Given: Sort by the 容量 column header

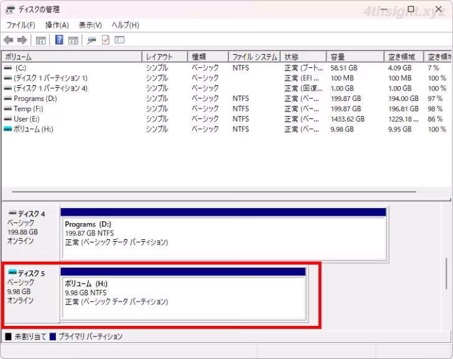Looking at the screenshot, I should click(355, 57).
